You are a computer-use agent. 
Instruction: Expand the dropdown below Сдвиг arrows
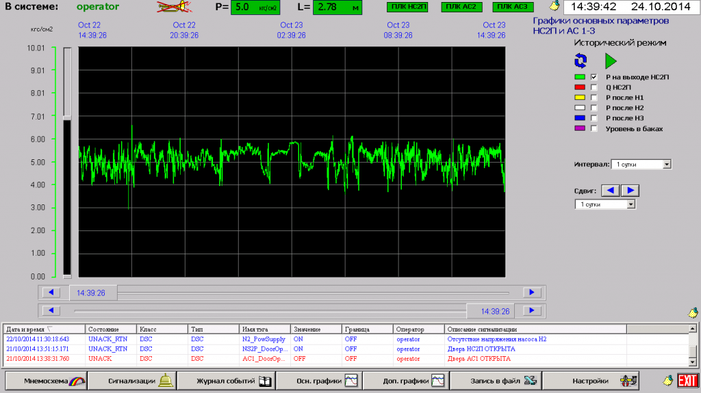[631, 204]
